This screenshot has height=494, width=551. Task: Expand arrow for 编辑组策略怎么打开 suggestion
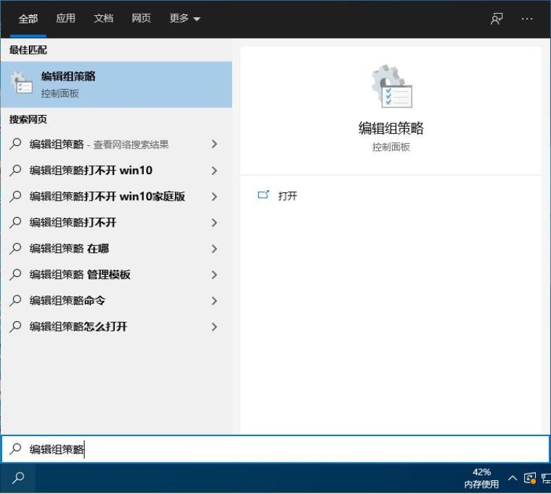click(x=214, y=327)
